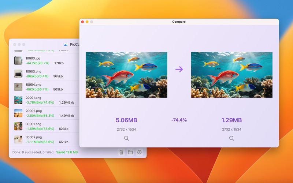The width and height of the screenshot is (293, 183).
Task: Click the 170kb size value
Action: pyautogui.click(x=59, y=63)
